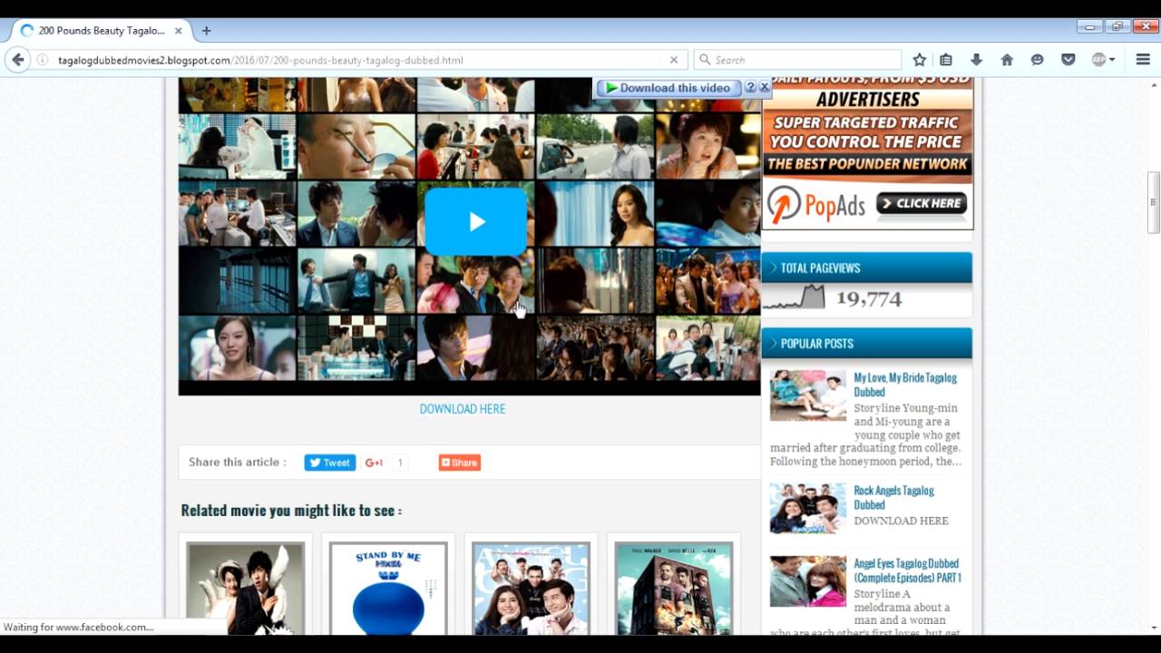
Task: Click the DOWNLOAD HERE text under Rock Angels
Action: tap(902, 521)
